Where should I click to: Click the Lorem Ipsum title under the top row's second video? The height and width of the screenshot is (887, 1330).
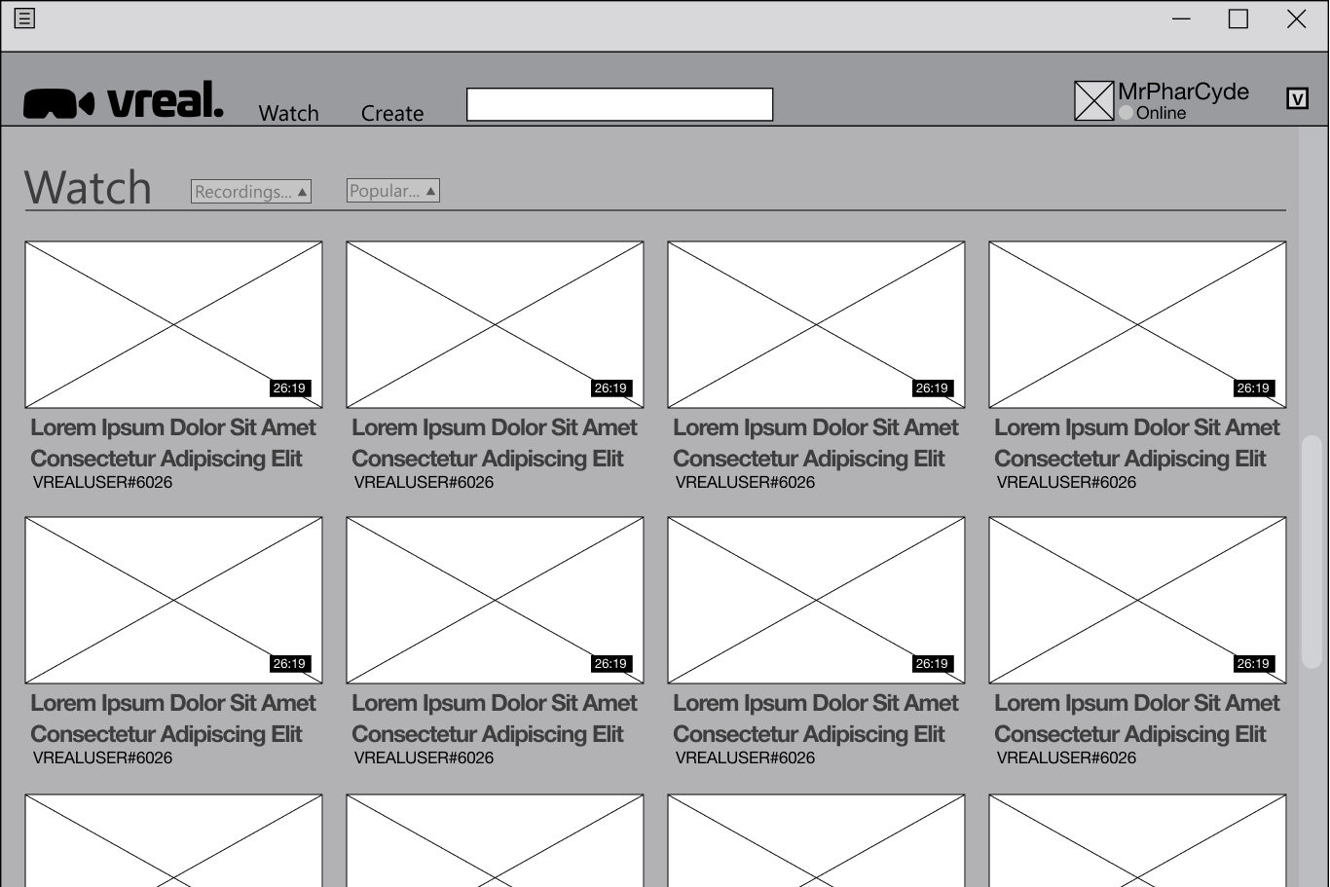(x=495, y=443)
